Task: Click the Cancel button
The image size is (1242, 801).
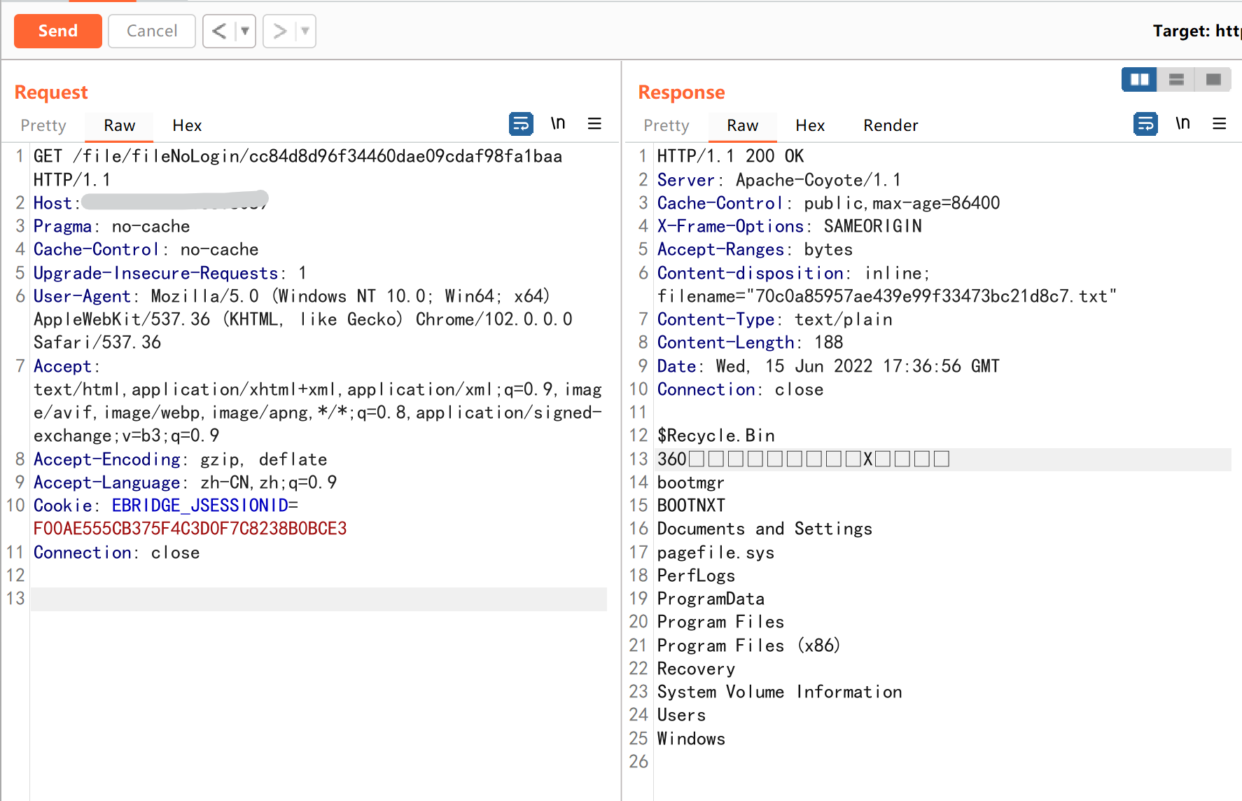Action: pyautogui.click(x=151, y=31)
